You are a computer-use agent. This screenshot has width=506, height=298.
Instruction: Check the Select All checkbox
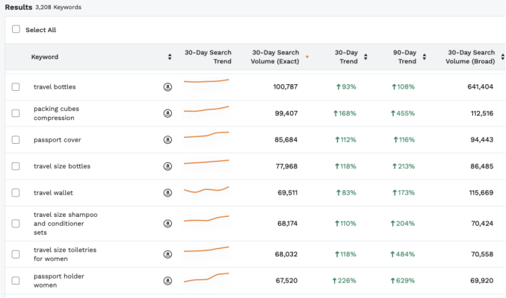(x=16, y=30)
